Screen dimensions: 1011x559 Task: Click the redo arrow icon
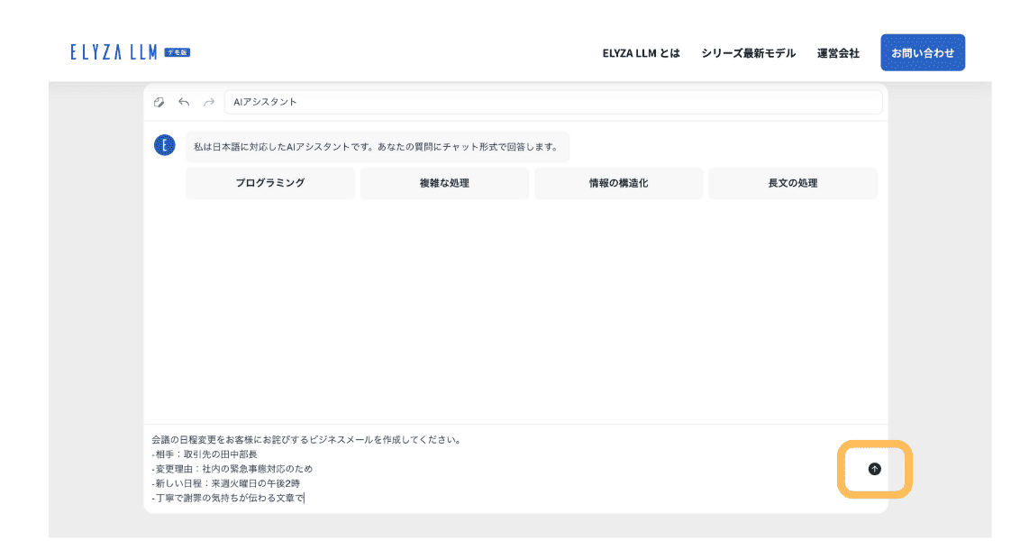pyautogui.click(x=209, y=102)
